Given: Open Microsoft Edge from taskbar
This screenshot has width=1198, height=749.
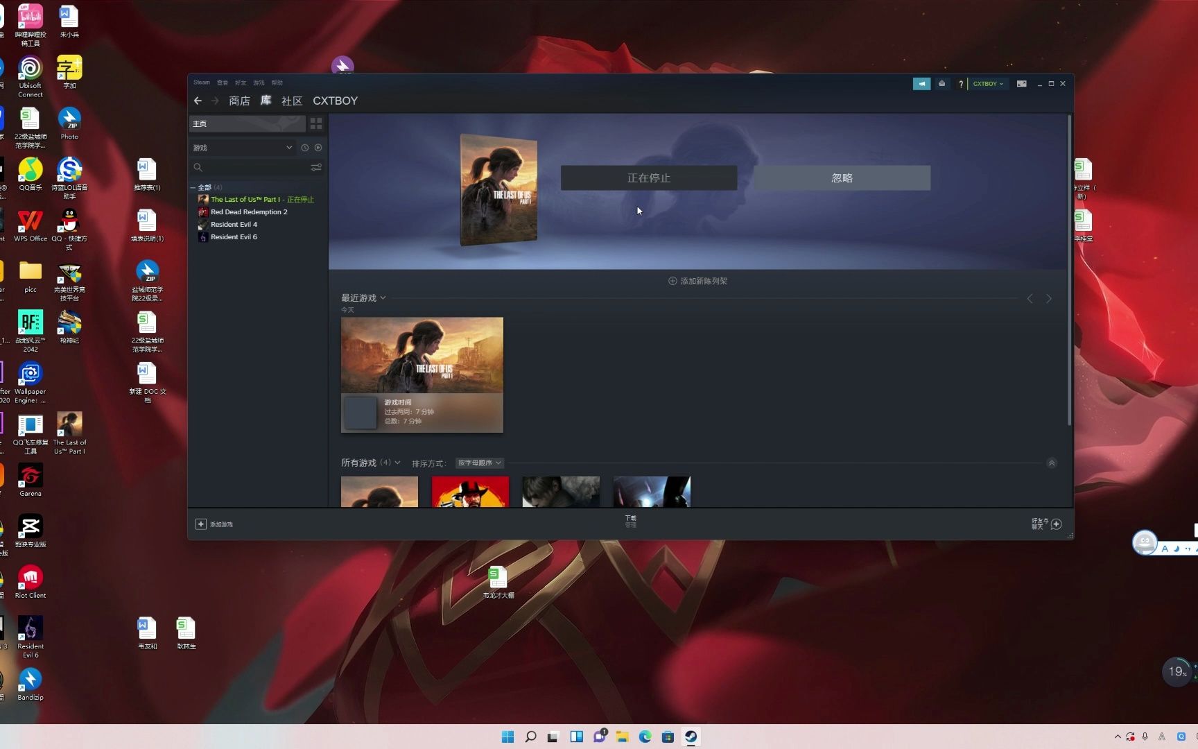Looking at the screenshot, I should (x=645, y=737).
